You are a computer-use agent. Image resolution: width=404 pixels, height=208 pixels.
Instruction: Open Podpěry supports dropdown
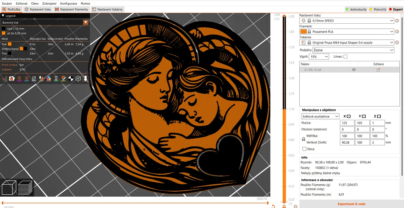tap(353, 50)
